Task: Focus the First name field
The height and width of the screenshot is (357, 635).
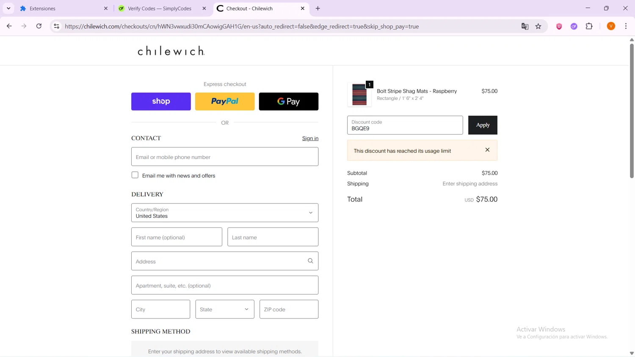Action: point(177,237)
